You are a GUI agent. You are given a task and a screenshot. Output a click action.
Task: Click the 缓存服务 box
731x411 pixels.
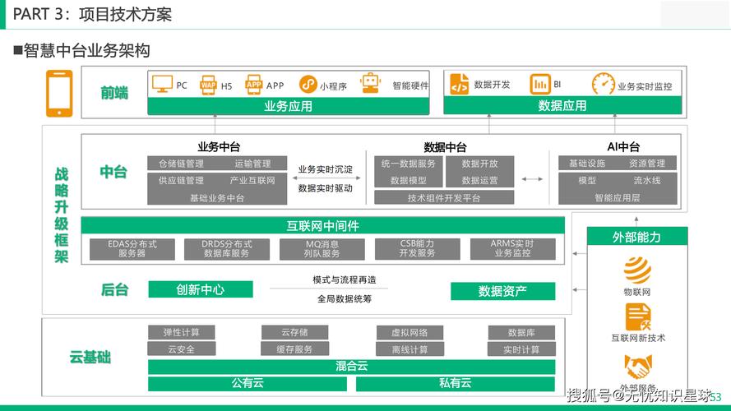tap(294, 349)
